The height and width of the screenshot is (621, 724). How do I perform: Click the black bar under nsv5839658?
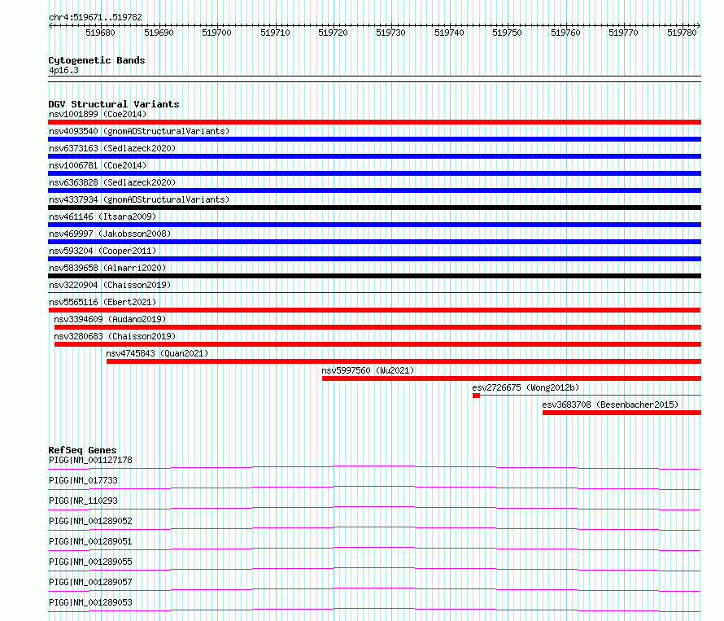coord(374,276)
